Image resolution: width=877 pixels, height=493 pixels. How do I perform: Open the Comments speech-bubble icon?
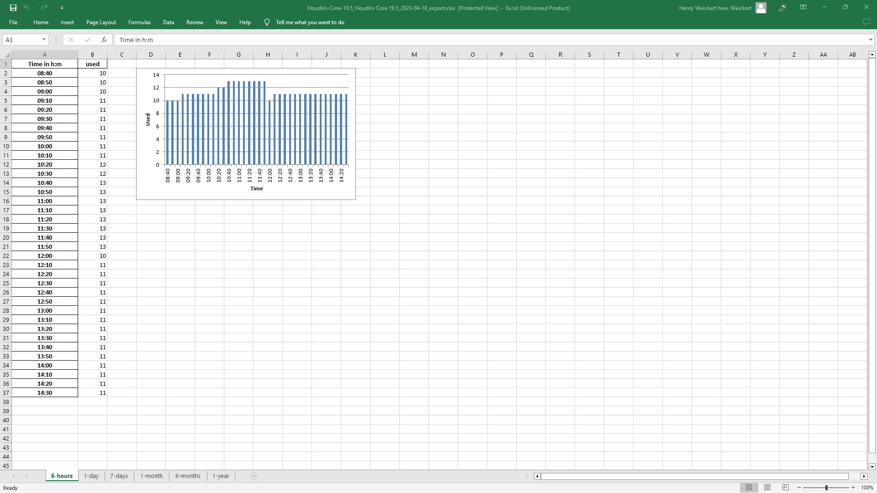[x=866, y=22]
